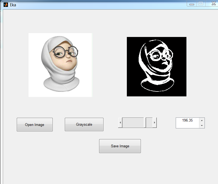Click the Eka window title text
This screenshot has width=218, height=184.
[13, 5]
